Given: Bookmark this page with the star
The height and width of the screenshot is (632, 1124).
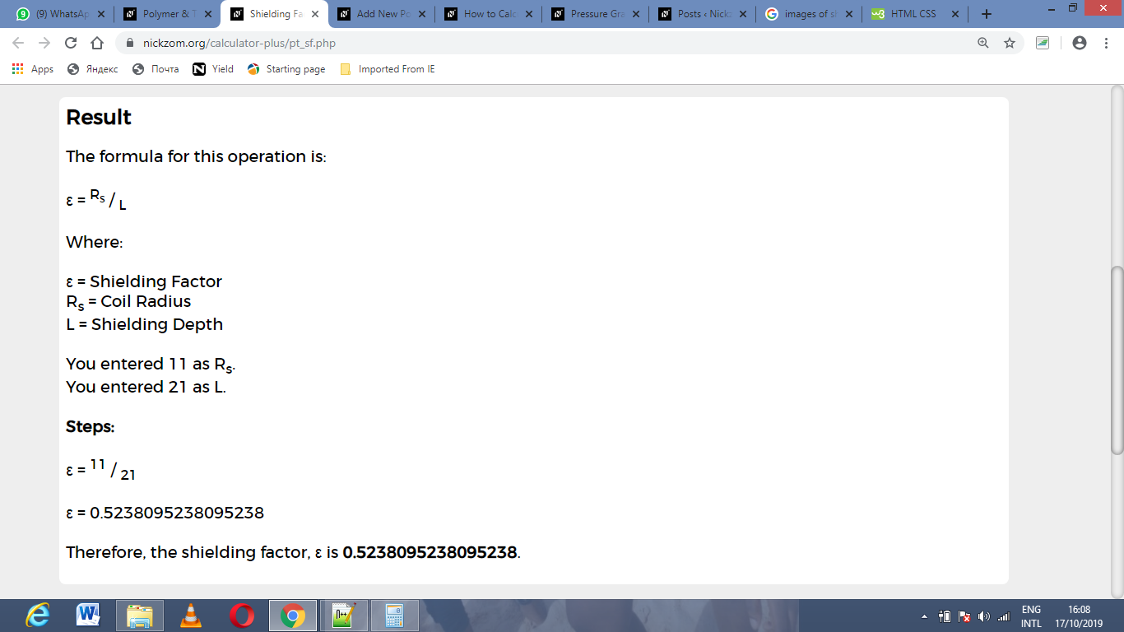Looking at the screenshot, I should pos(1010,43).
